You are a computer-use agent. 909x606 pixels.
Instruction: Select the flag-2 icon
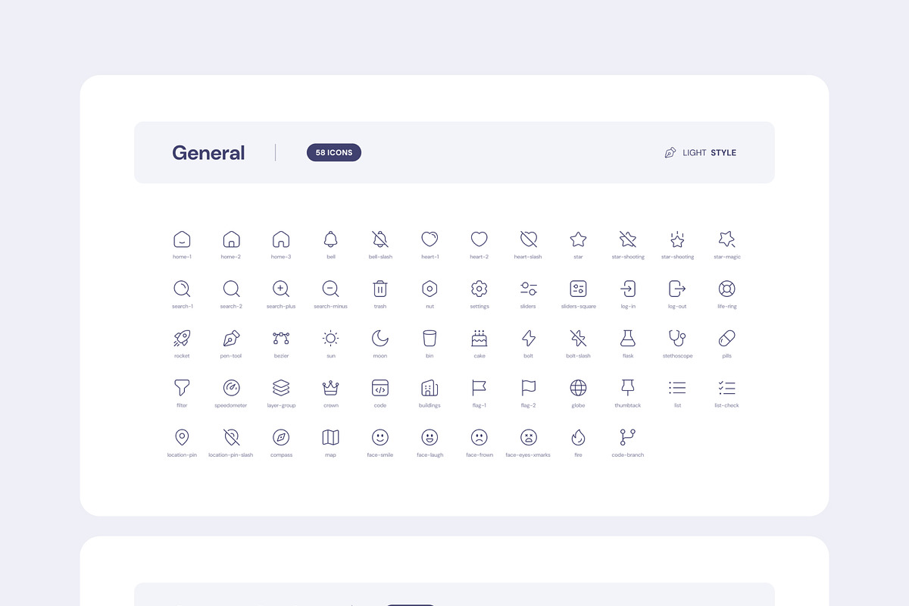[x=529, y=388]
